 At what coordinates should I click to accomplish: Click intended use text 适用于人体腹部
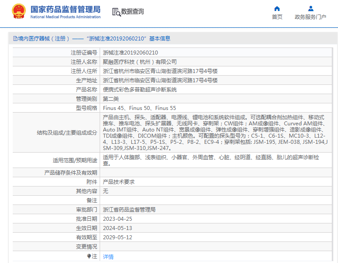(x=211, y=160)
